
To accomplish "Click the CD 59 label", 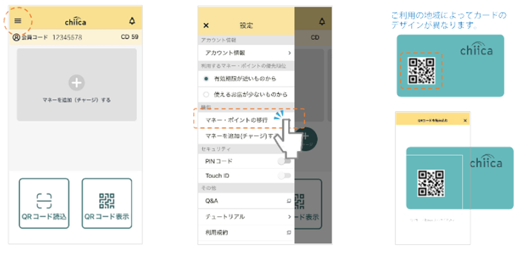I will click(130, 37).
